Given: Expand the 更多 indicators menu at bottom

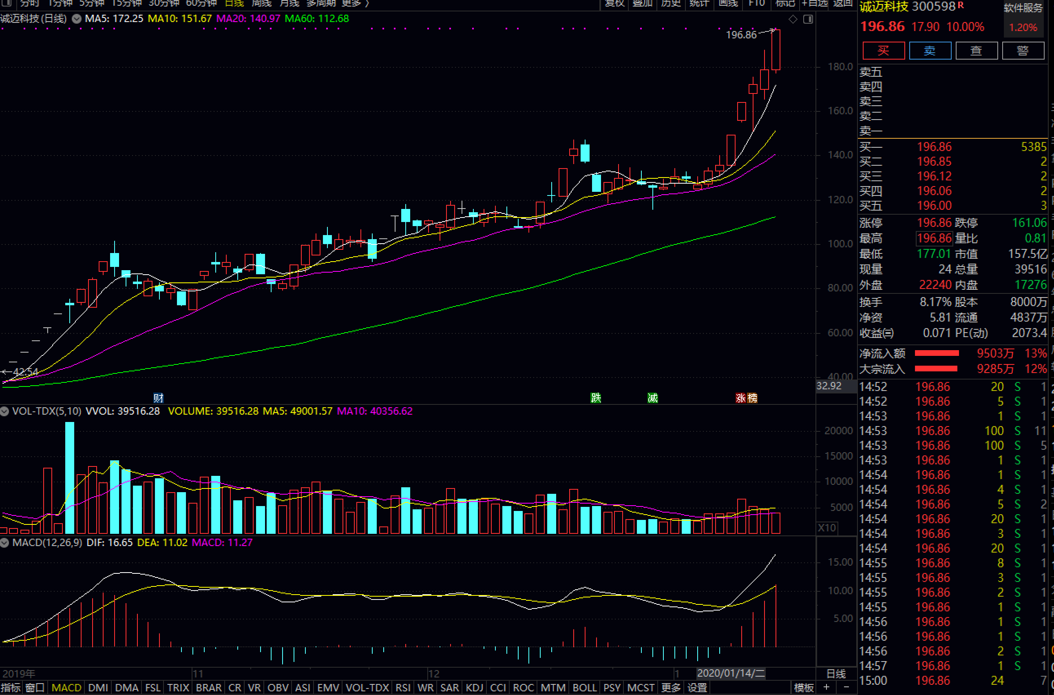Looking at the screenshot, I should click(671, 688).
